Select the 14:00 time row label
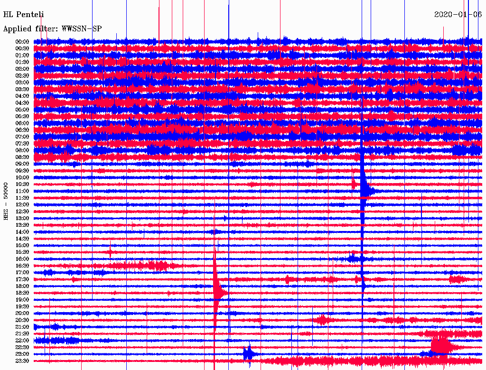The image size is (486, 370). [22, 232]
